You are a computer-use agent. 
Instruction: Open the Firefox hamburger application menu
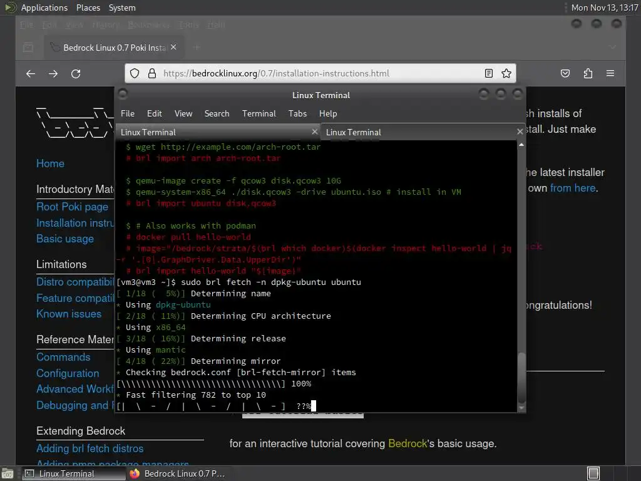click(x=610, y=74)
